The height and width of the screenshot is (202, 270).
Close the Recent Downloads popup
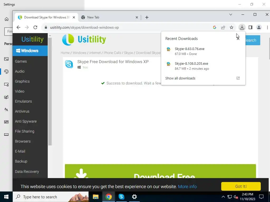pos(238,38)
